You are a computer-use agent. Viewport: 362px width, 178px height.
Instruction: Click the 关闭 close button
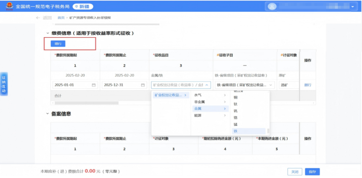point(295,172)
